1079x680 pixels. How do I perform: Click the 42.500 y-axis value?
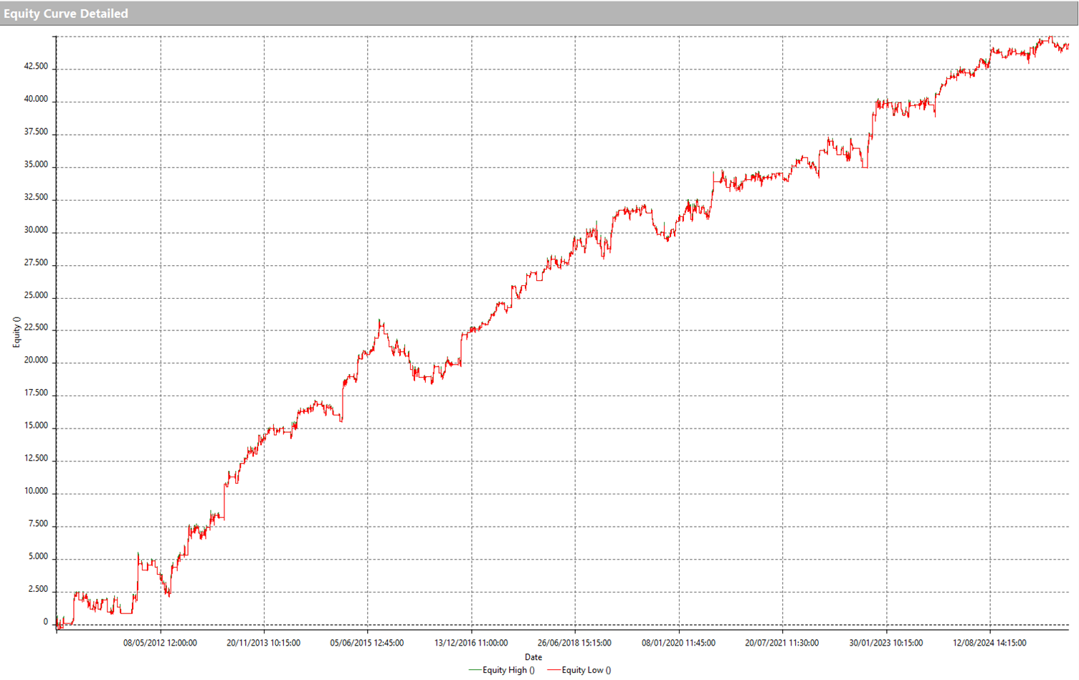(36, 67)
